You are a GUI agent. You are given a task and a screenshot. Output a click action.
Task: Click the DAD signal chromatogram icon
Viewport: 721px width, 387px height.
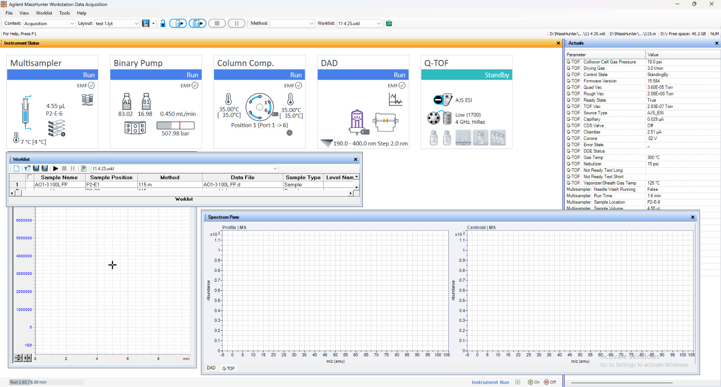click(395, 99)
